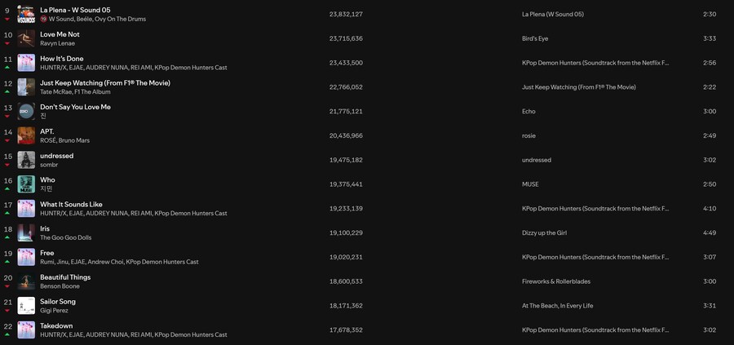Click the green up arrow beside Takedown
The image size is (734, 345).
pos(7,334)
